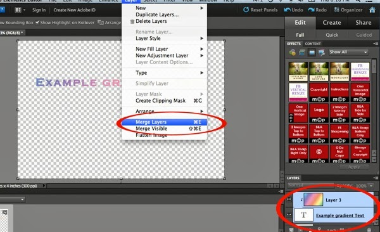Click the Reset Panels circular arrow icon
380x232 pixels.
246,10
